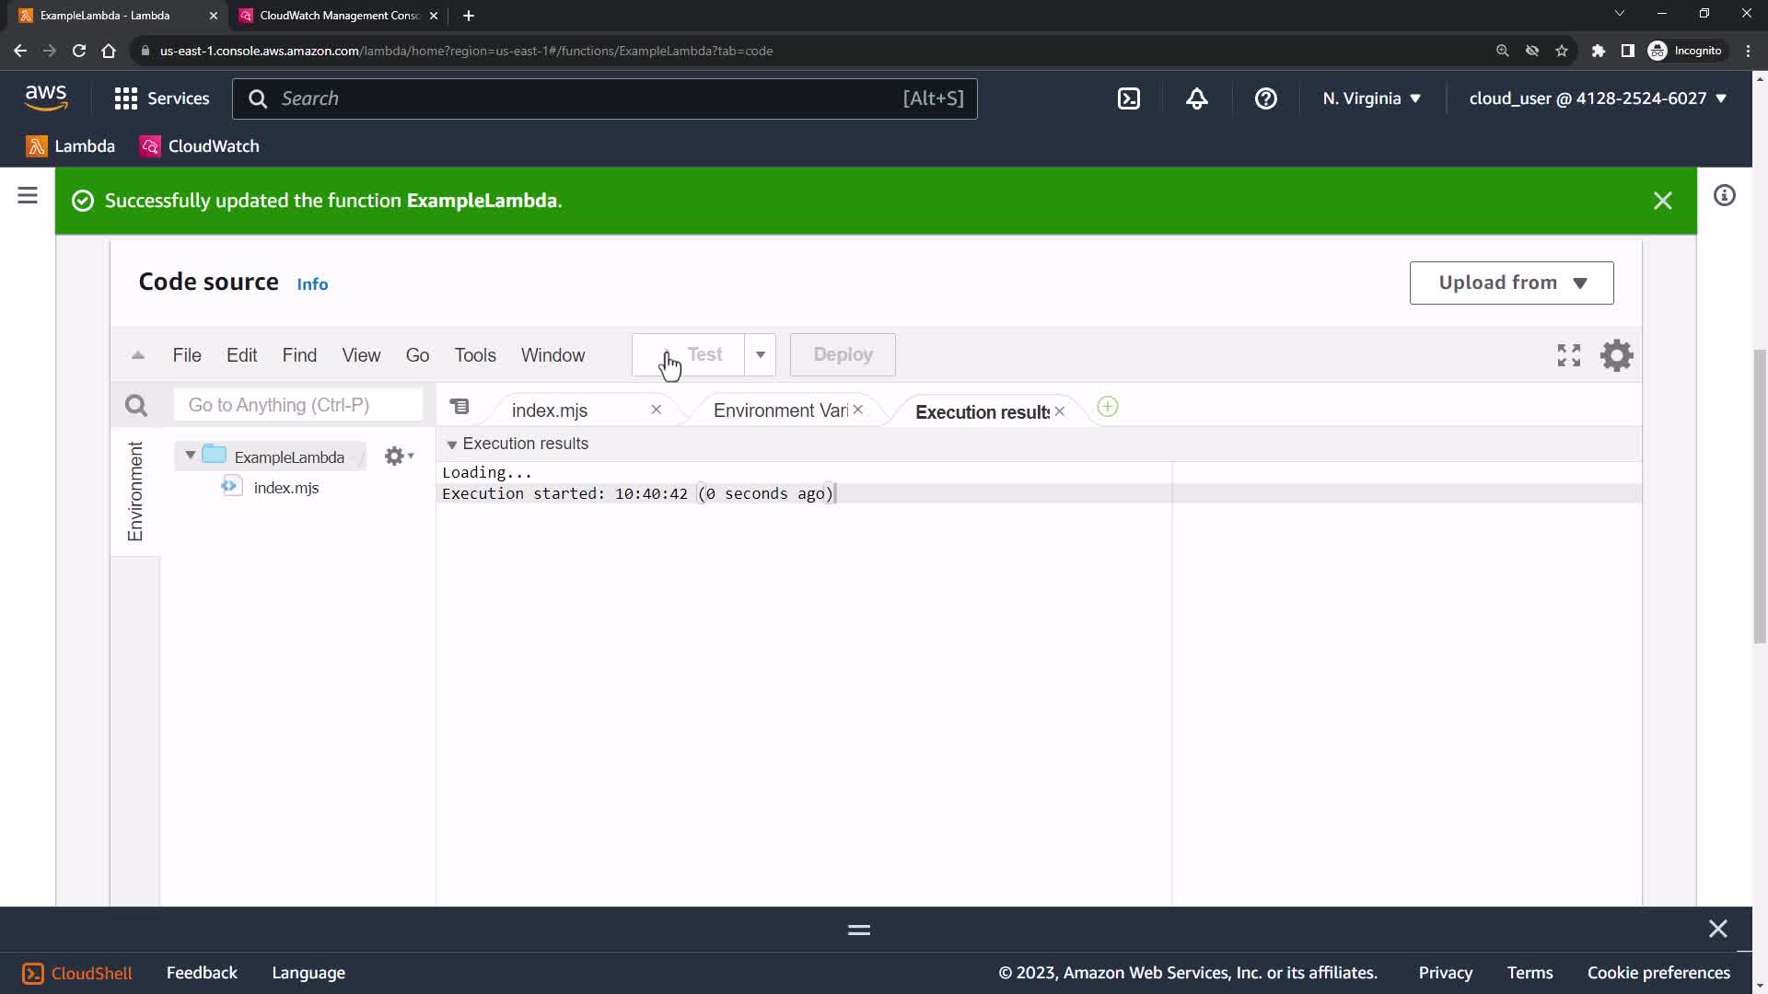The height and width of the screenshot is (994, 1768).
Task: Open the Test button dropdown arrow
Action: pyautogui.click(x=761, y=354)
